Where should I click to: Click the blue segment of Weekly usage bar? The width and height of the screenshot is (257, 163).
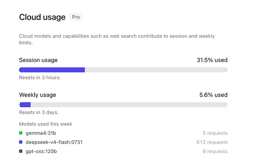25,105
